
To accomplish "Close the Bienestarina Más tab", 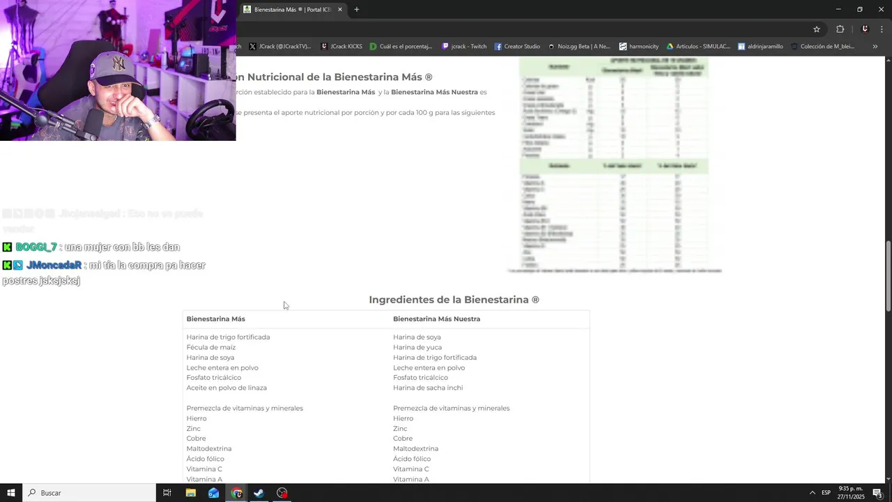I will tap(340, 10).
